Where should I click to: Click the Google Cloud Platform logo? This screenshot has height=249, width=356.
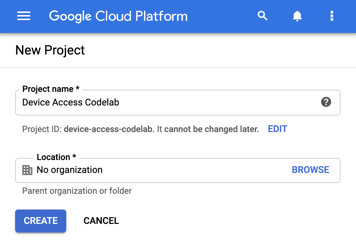coord(118,16)
